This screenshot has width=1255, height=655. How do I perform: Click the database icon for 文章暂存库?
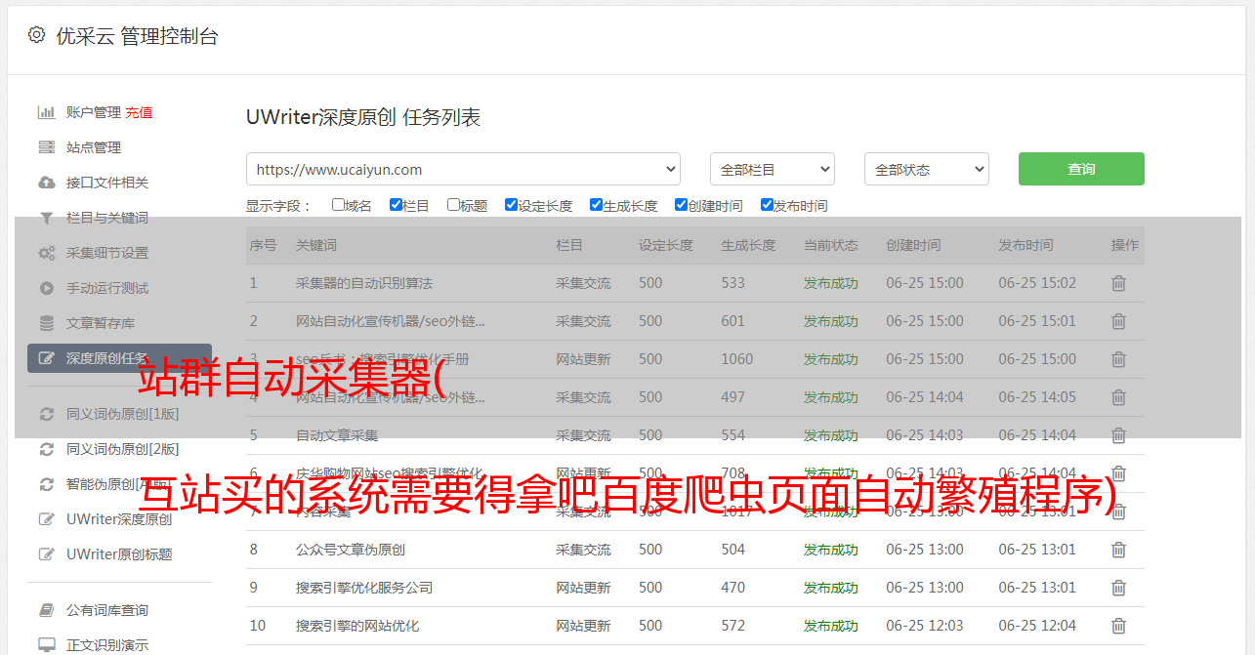[46, 323]
